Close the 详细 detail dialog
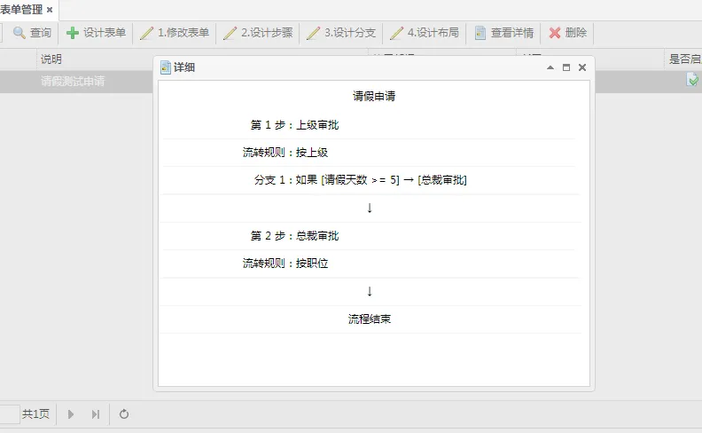This screenshot has width=702, height=433. (x=582, y=67)
